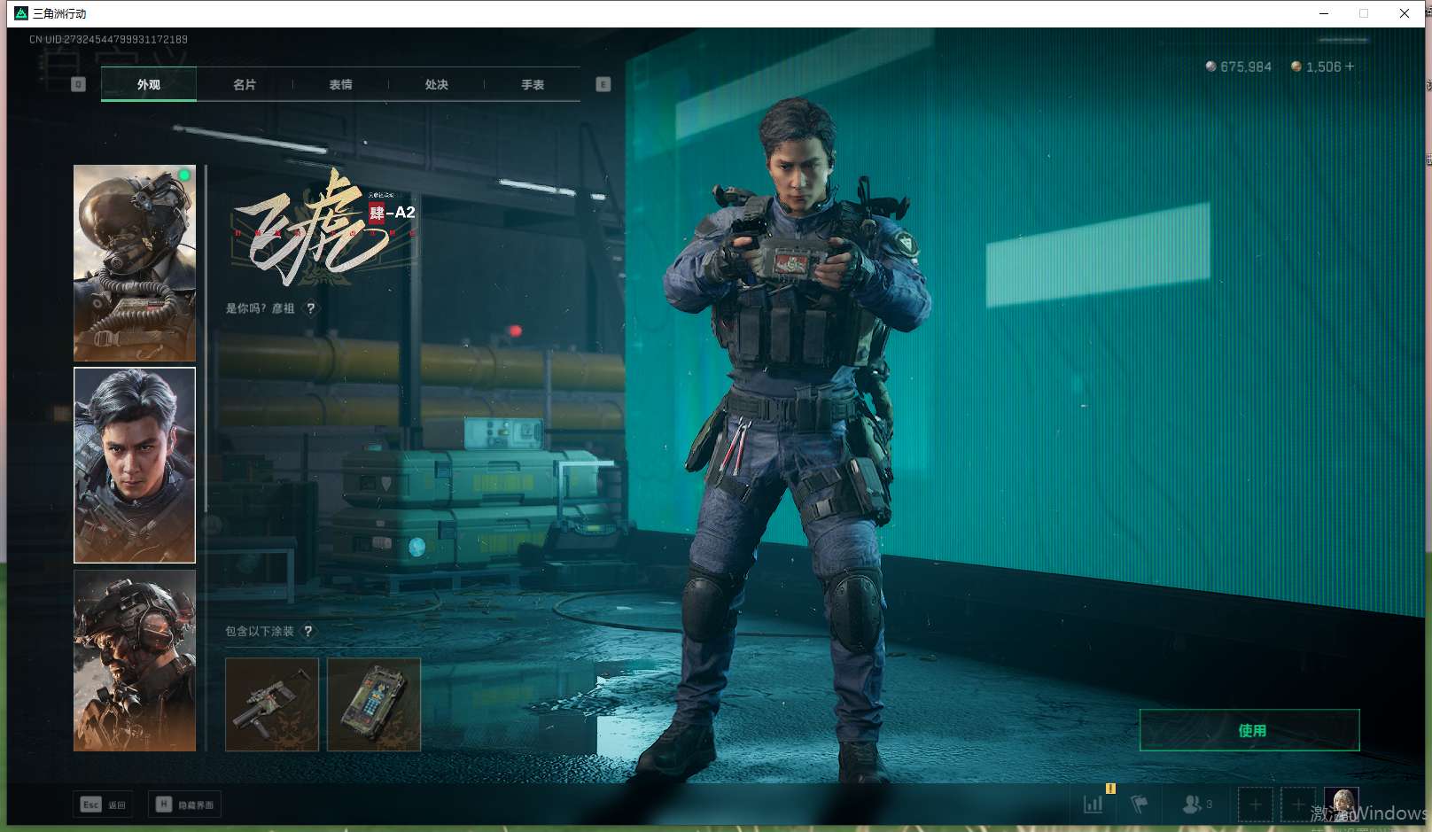1432x832 pixels.
Task: Click the help icon next to 包含以下涂装
Action: [x=307, y=631]
